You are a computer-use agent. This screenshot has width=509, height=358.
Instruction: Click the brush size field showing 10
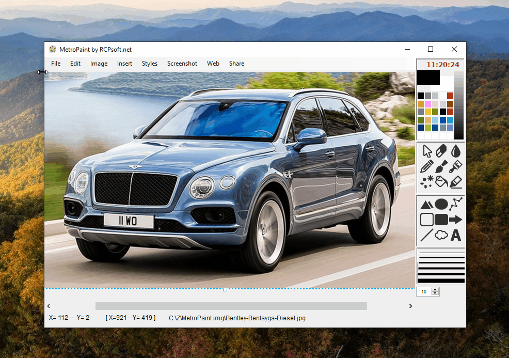point(424,292)
